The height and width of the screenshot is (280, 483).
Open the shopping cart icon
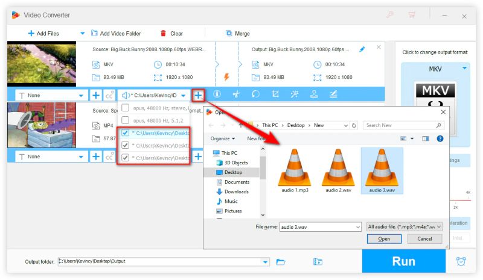point(412,15)
